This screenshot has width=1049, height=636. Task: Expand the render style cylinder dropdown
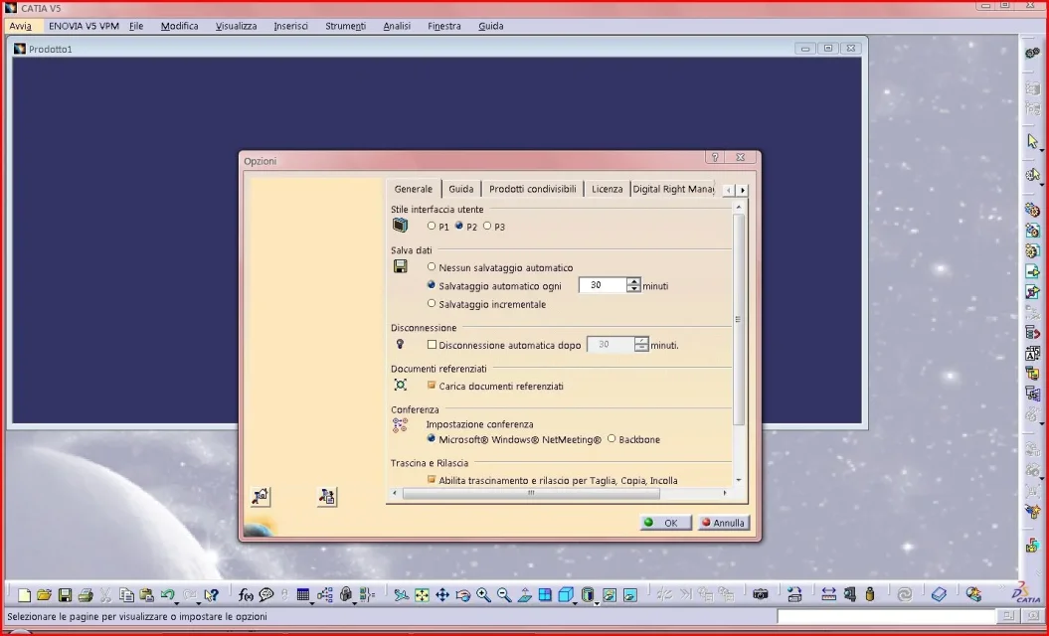tap(596, 602)
